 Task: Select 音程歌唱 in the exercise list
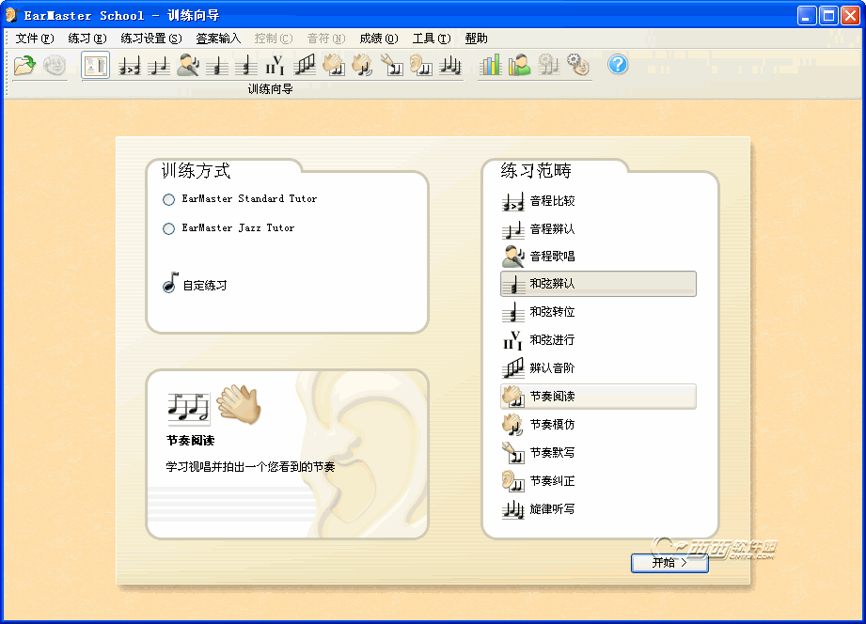[x=598, y=257]
